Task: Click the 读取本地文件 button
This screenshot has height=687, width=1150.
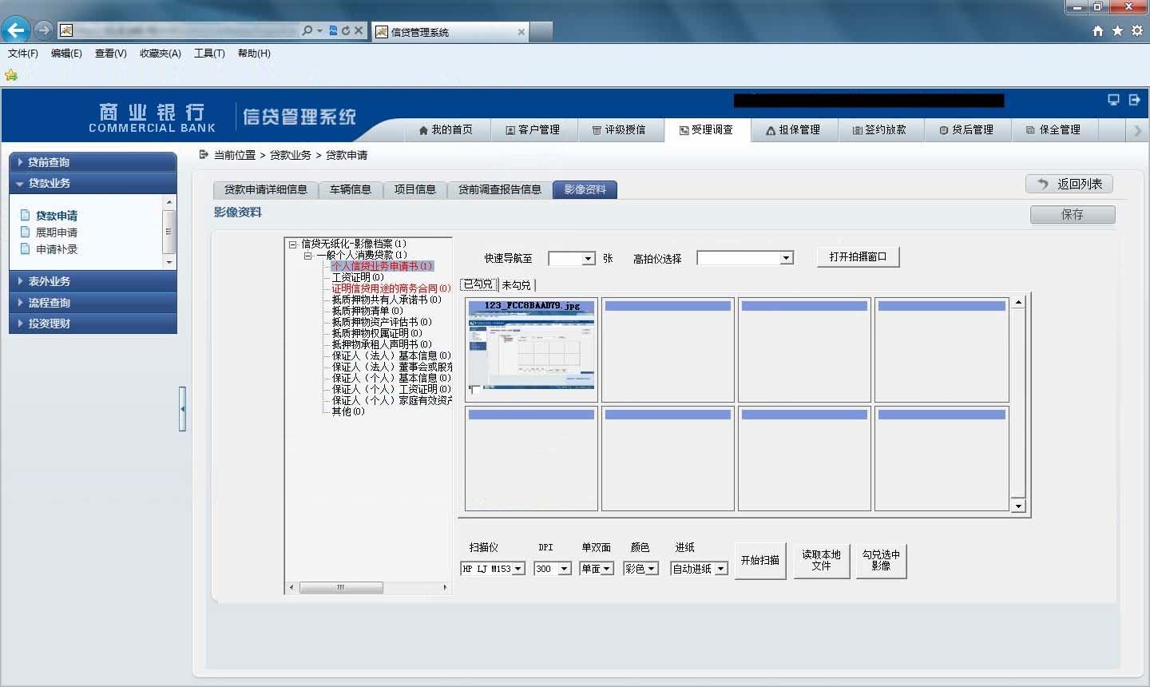Action: click(x=822, y=560)
